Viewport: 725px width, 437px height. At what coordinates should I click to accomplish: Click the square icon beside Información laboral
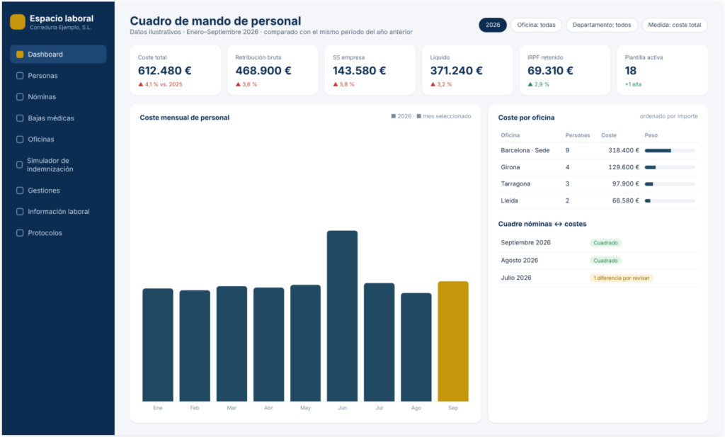click(20, 211)
